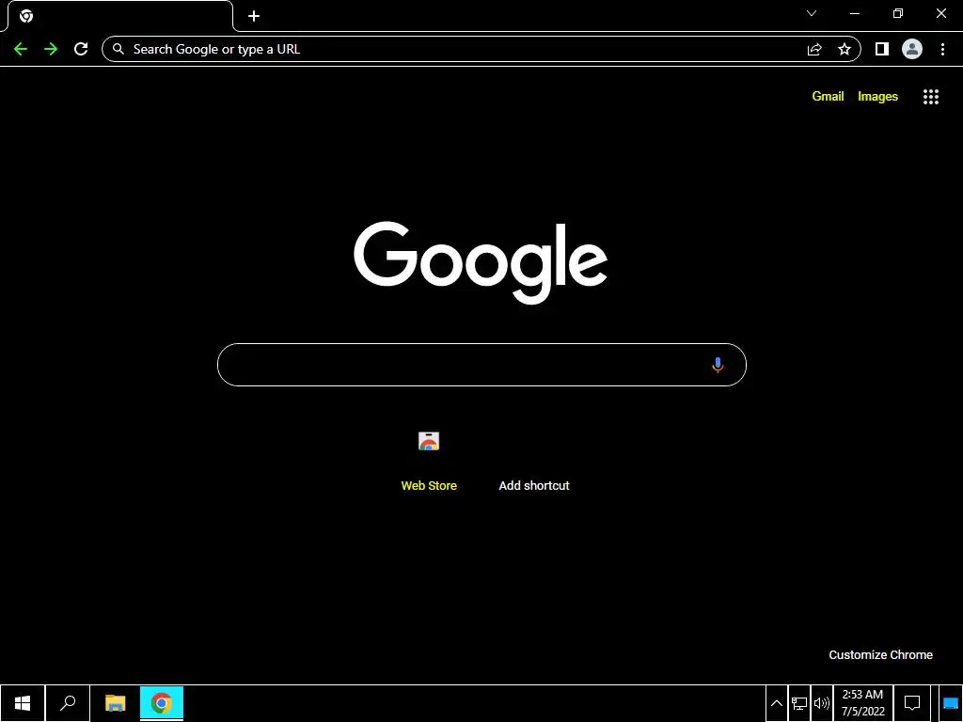Launch File Explorer from the taskbar
The image size is (963, 722).
[x=116, y=703]
